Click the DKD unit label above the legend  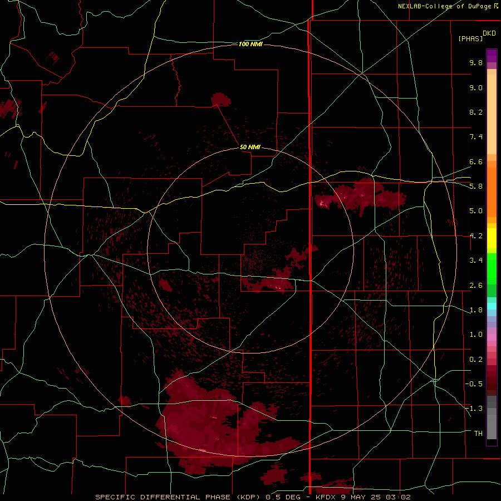click(489, 33)
